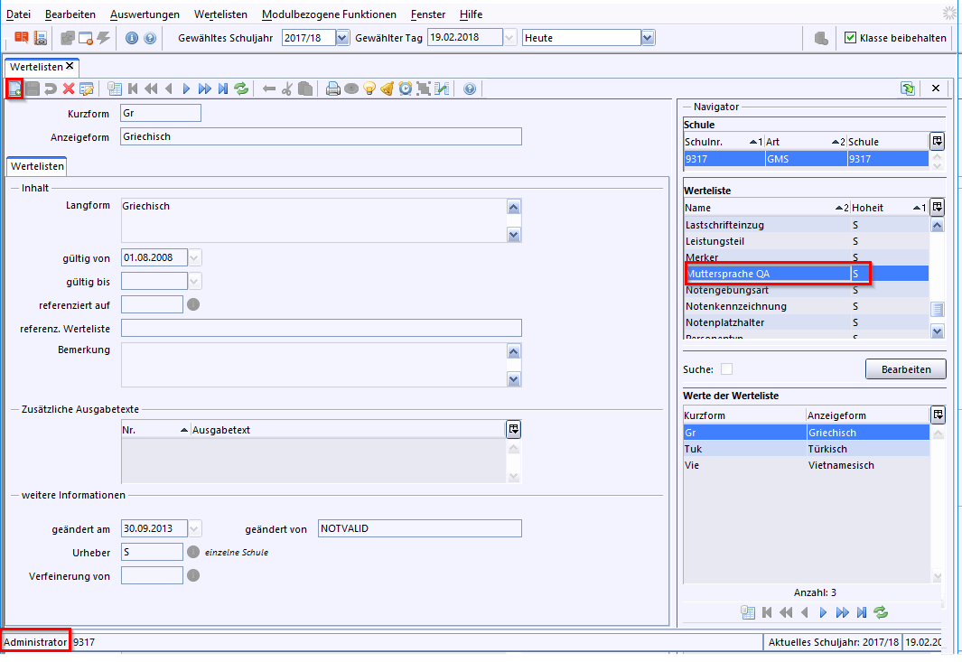Close the Navigator panel with the X
This screenshot has width=962, height=662.
coord(936,89)
